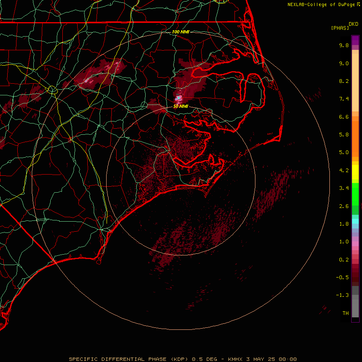
Task: Click the 9.8 value on the color scale
Action: click(344, 45)
